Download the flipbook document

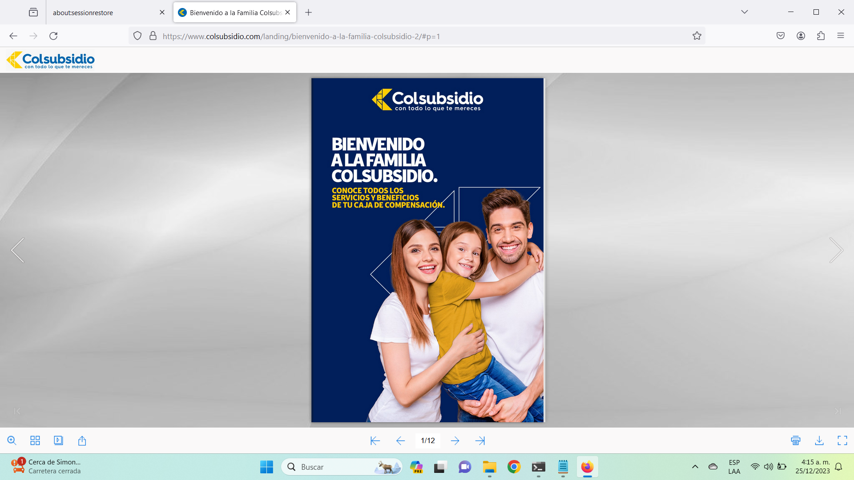819,440
